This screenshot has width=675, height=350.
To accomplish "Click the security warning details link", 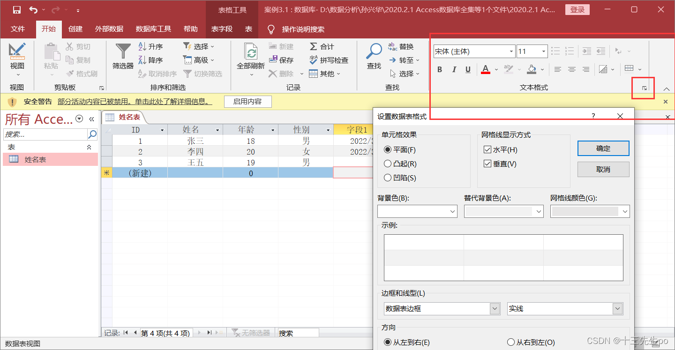I will pos(135,102).
